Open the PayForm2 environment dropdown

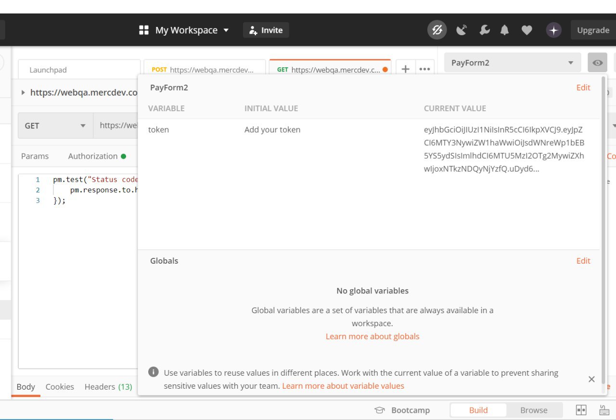513,63
